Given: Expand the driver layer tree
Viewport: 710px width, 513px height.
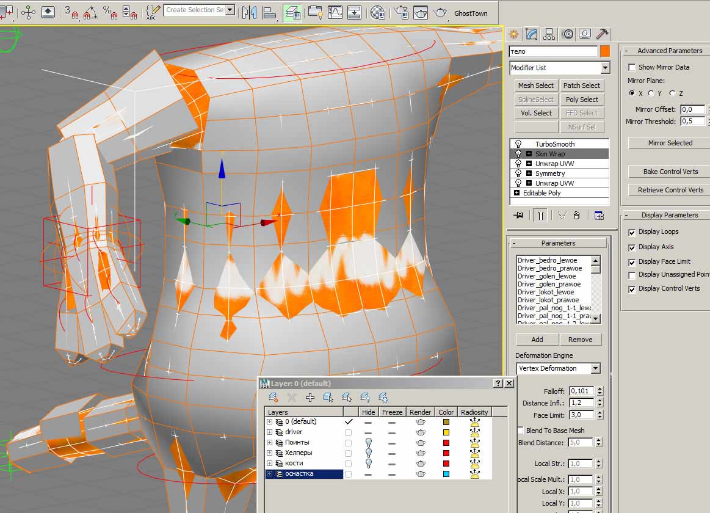Looking at the screenshot, I should 269,432.
